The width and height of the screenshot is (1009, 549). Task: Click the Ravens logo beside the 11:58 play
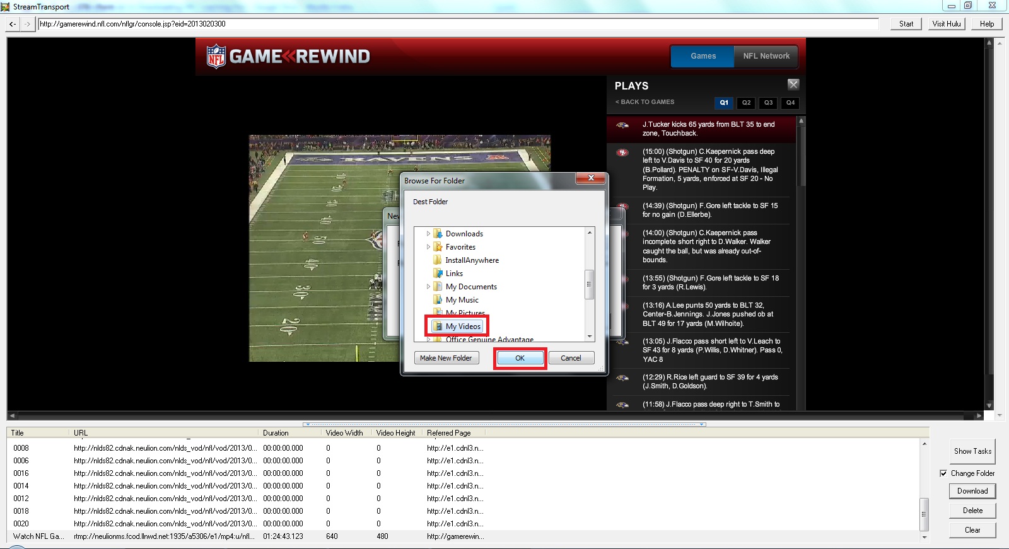[x=622, y=405]
